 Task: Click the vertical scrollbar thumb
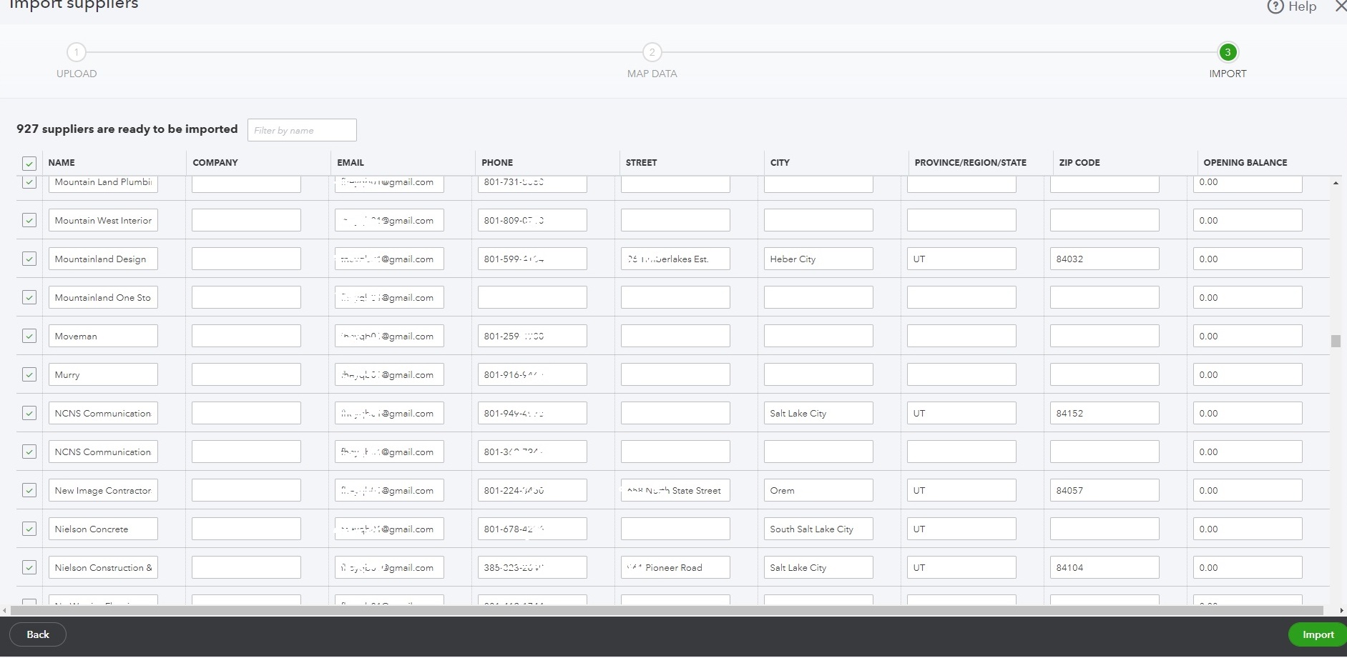pos(1336,342)
